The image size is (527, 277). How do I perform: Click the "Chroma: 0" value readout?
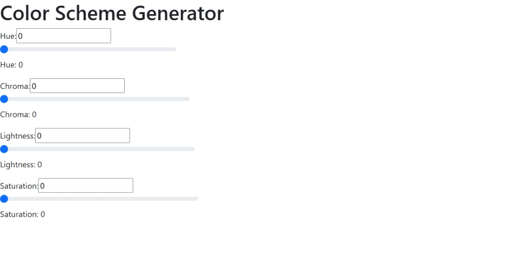click(18, 115)
